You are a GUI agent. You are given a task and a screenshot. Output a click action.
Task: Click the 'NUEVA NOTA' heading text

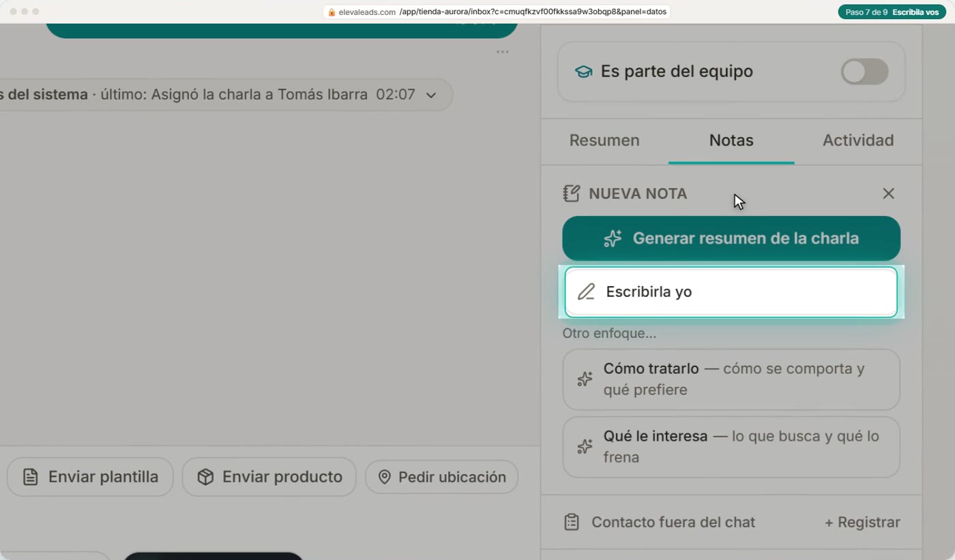point(638,193)
